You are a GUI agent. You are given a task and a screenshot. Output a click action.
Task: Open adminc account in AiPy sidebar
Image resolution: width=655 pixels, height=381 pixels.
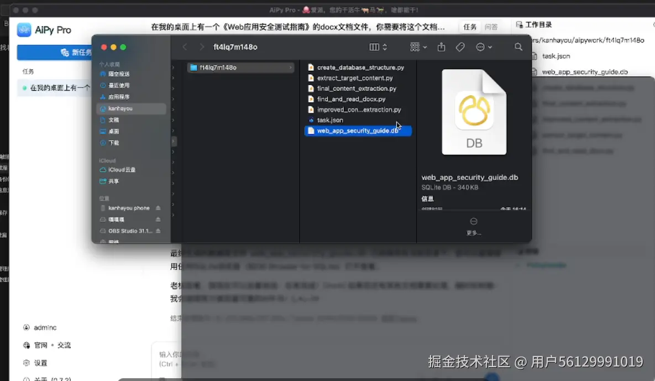(x=40, y=327)
